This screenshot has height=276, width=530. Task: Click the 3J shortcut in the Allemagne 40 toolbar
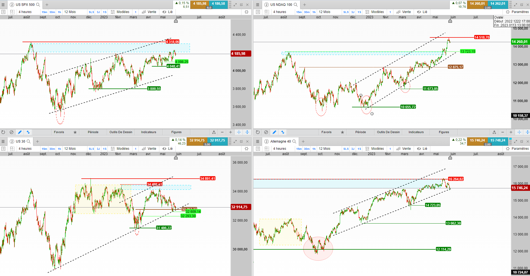pyautogui.click(x=353, y=149)
